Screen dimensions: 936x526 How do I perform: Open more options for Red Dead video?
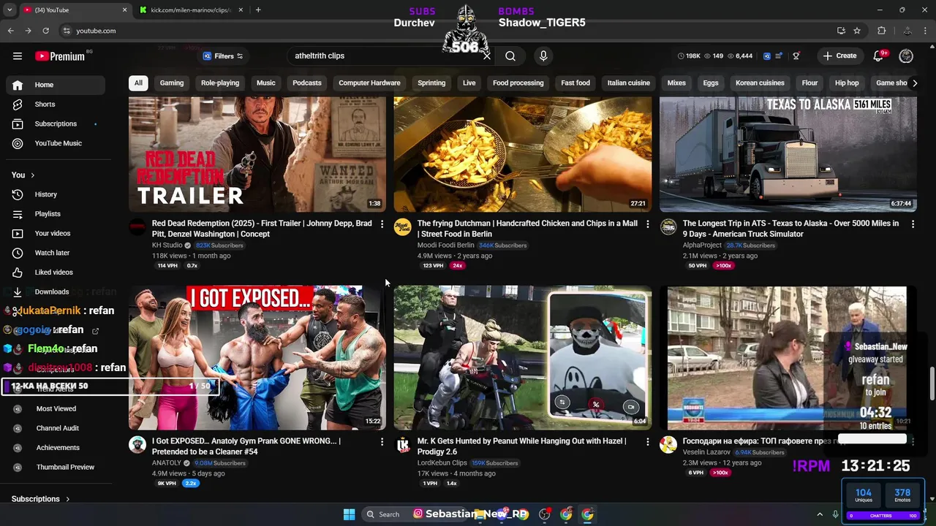click(382, 224)
